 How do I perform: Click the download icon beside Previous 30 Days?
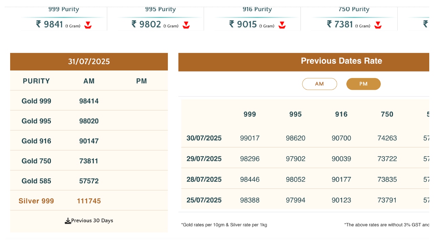click(x=68, y=221)
